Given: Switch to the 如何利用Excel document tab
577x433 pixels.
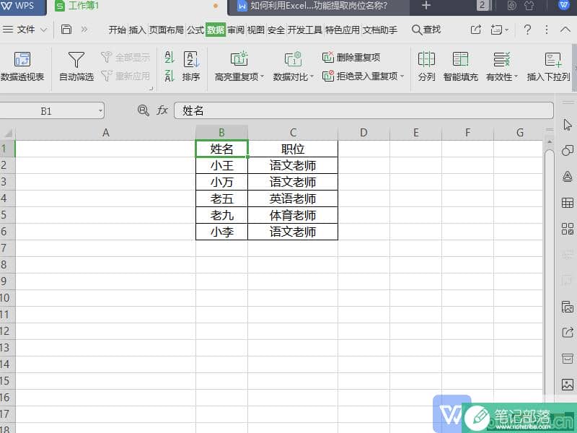Looking at the screenshot, I should [318, 6].
